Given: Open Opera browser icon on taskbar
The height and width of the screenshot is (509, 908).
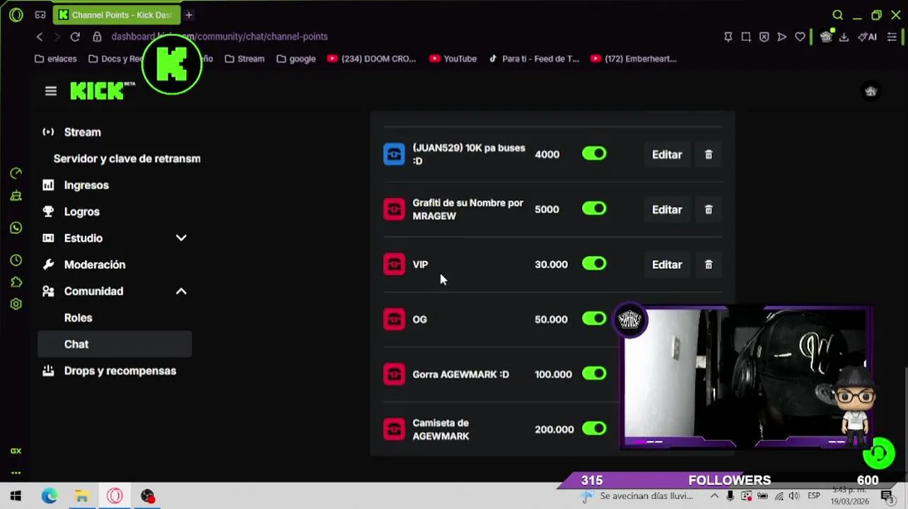Looking at the screenshot, I should 115,496.
